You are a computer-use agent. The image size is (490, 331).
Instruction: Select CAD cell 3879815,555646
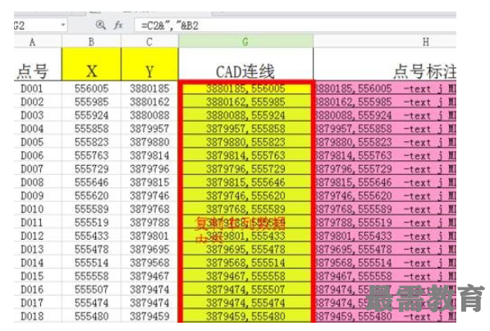tap(246, 182)
